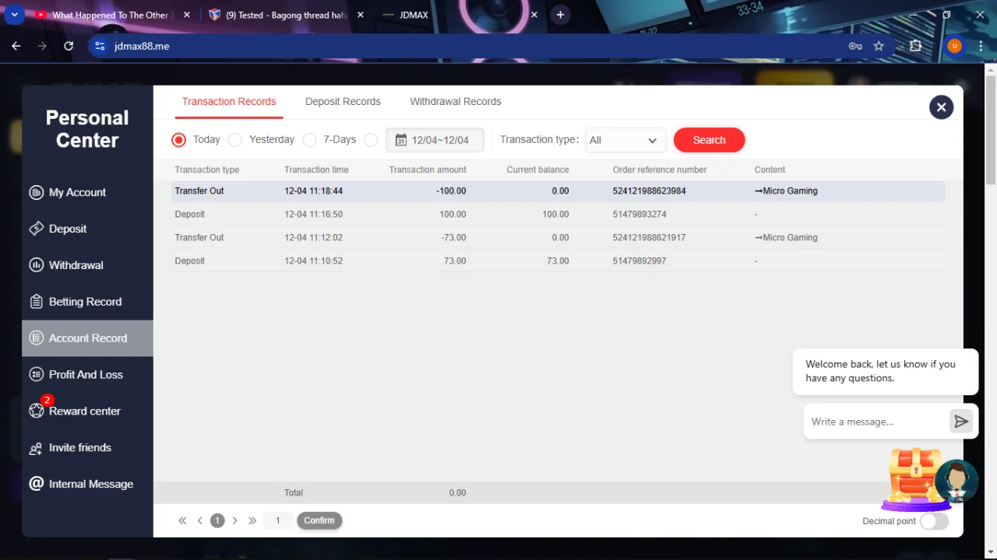Select the custom date range radio button
This screenshot has width=997, height=560.
[x=371, y=140]
